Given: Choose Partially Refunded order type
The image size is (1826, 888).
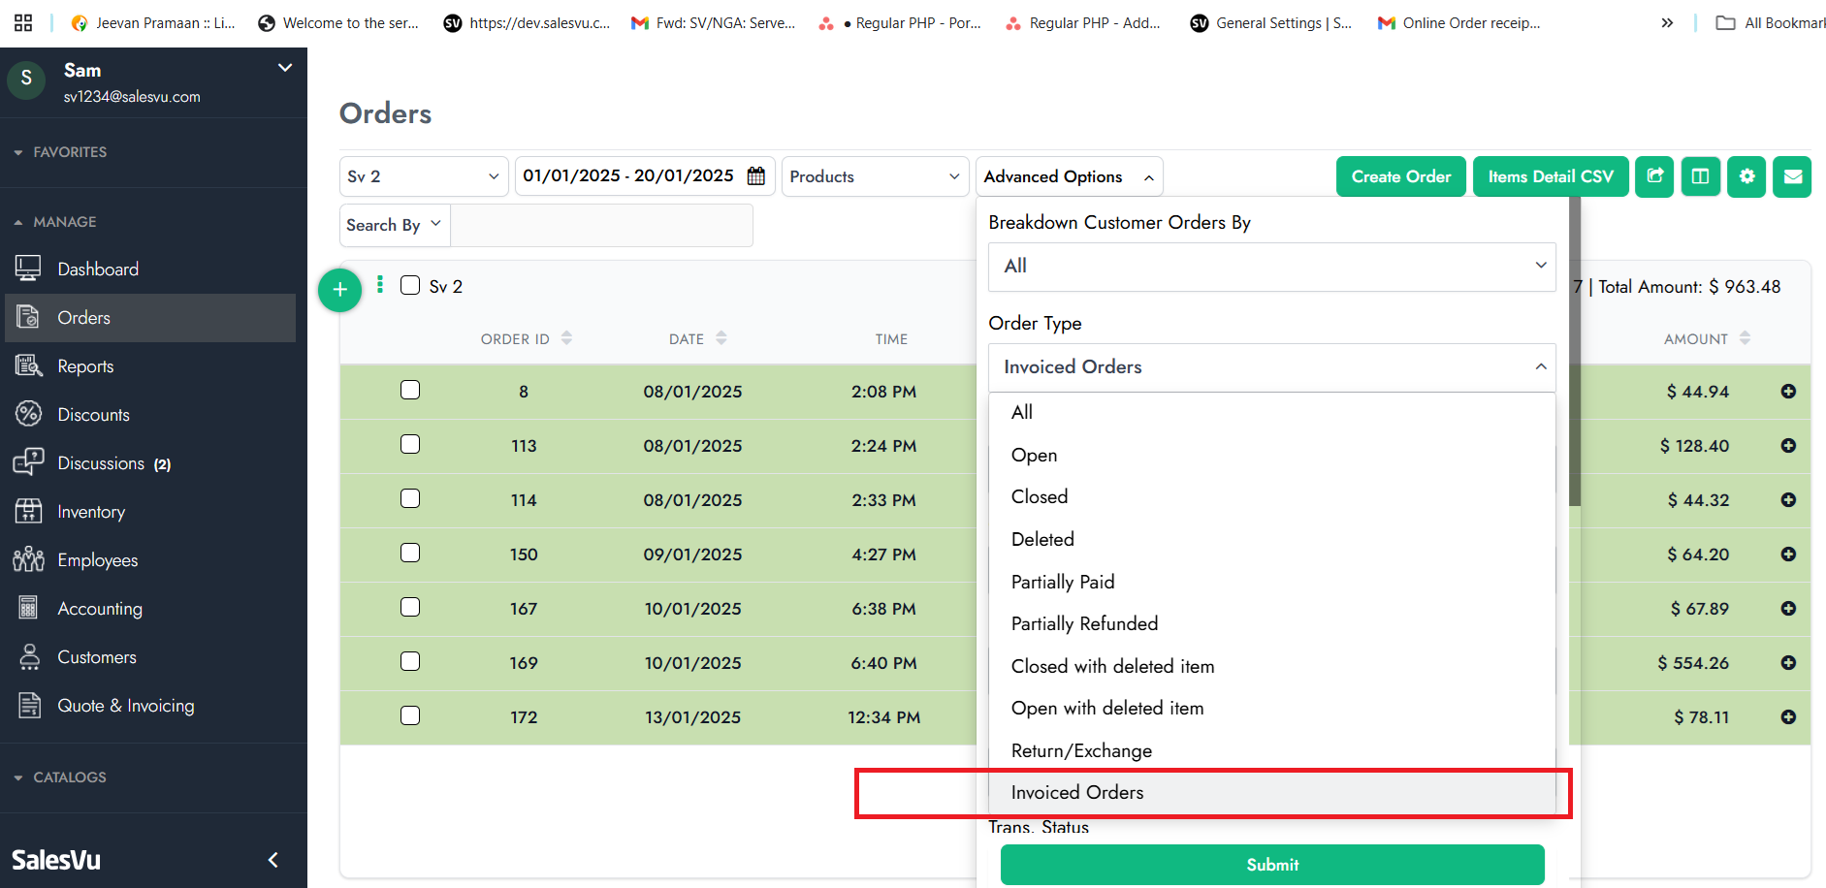Looking at the screenshot, I should (x=1084, y=623).
